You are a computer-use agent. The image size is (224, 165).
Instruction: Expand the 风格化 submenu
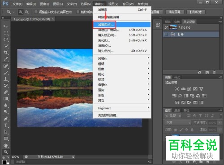122,58
